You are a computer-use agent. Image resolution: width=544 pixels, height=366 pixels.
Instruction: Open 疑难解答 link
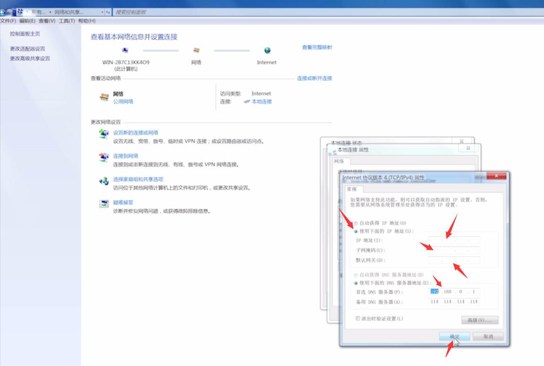coord(123,203)
